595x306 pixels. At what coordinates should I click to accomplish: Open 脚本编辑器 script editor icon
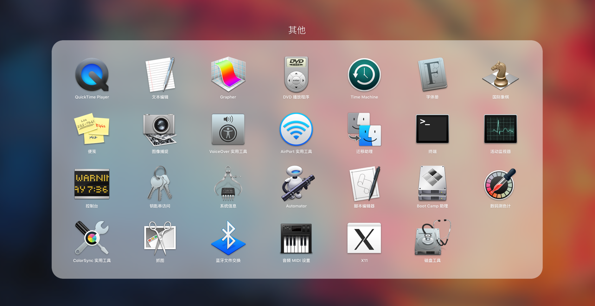(x=364, y=183)
